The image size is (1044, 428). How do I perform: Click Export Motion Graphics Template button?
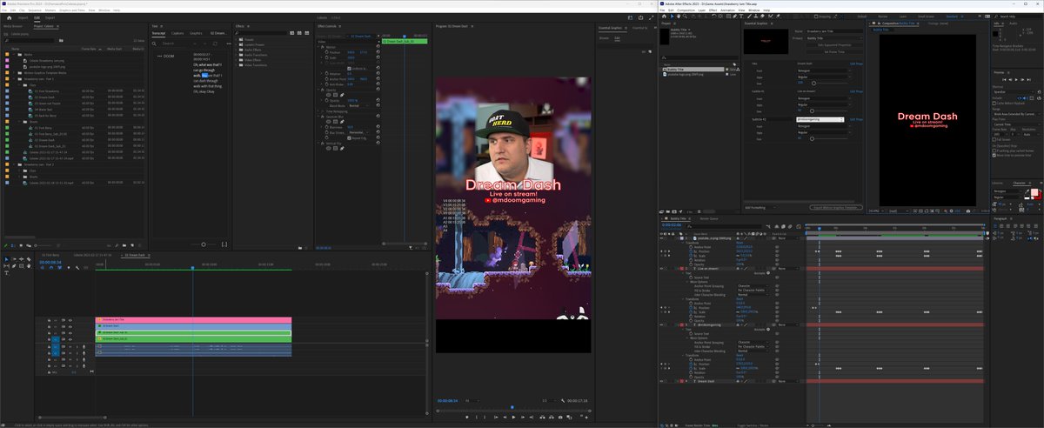tap(836, 208)
